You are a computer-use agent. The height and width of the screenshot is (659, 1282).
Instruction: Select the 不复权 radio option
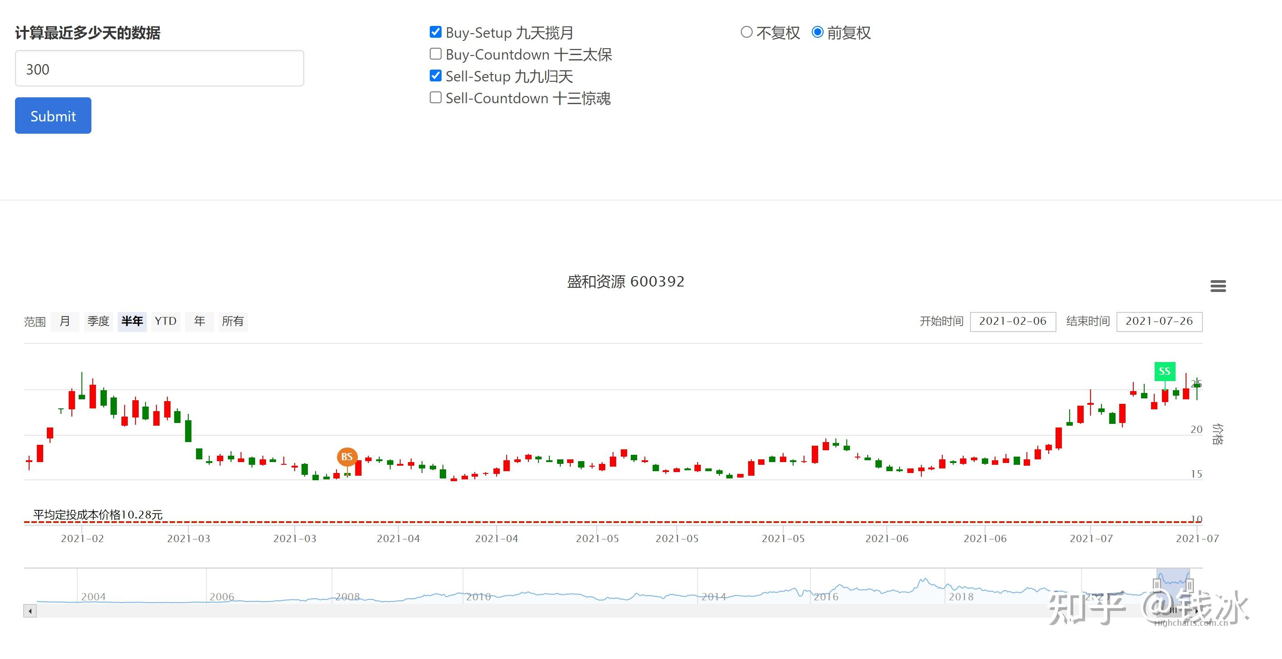746,32
